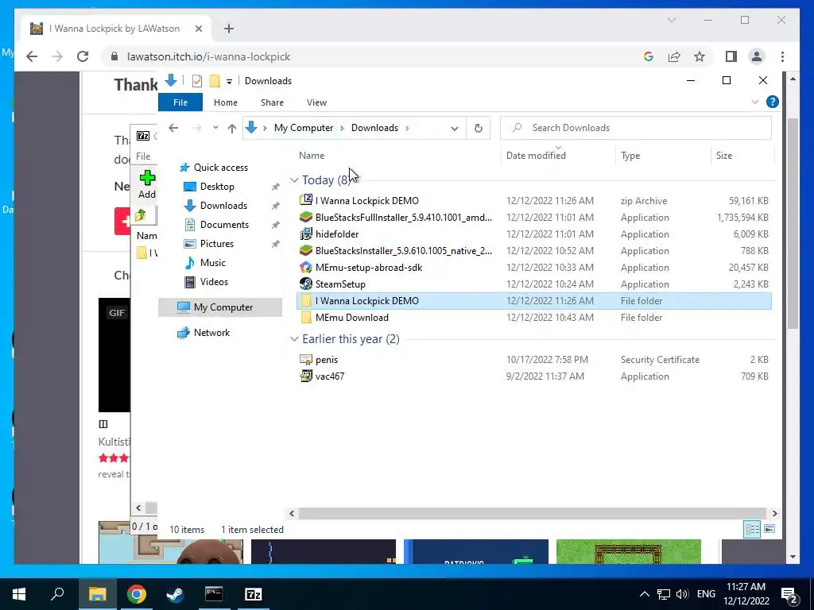Show hidden system tray icons

coord(644,594)
